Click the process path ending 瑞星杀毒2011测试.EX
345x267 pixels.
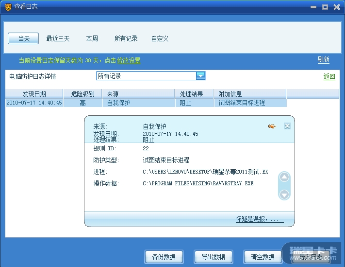tap(205, 172)
